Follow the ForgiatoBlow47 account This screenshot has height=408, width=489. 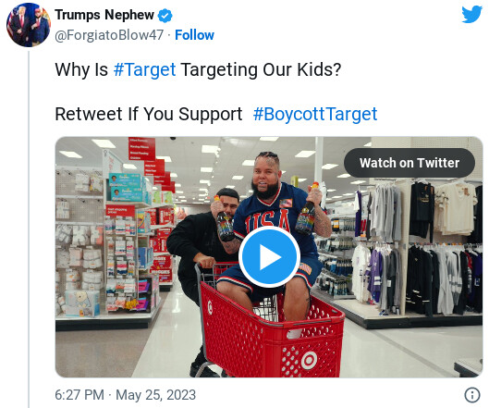(194, 35)
